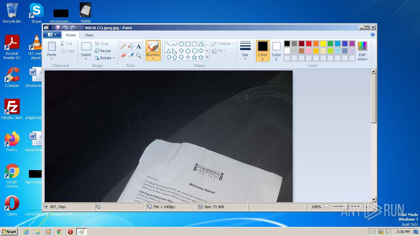Click the Crop button
This screenshot has height=236, width=420.
pyautogui.click(x=102, y=44)
